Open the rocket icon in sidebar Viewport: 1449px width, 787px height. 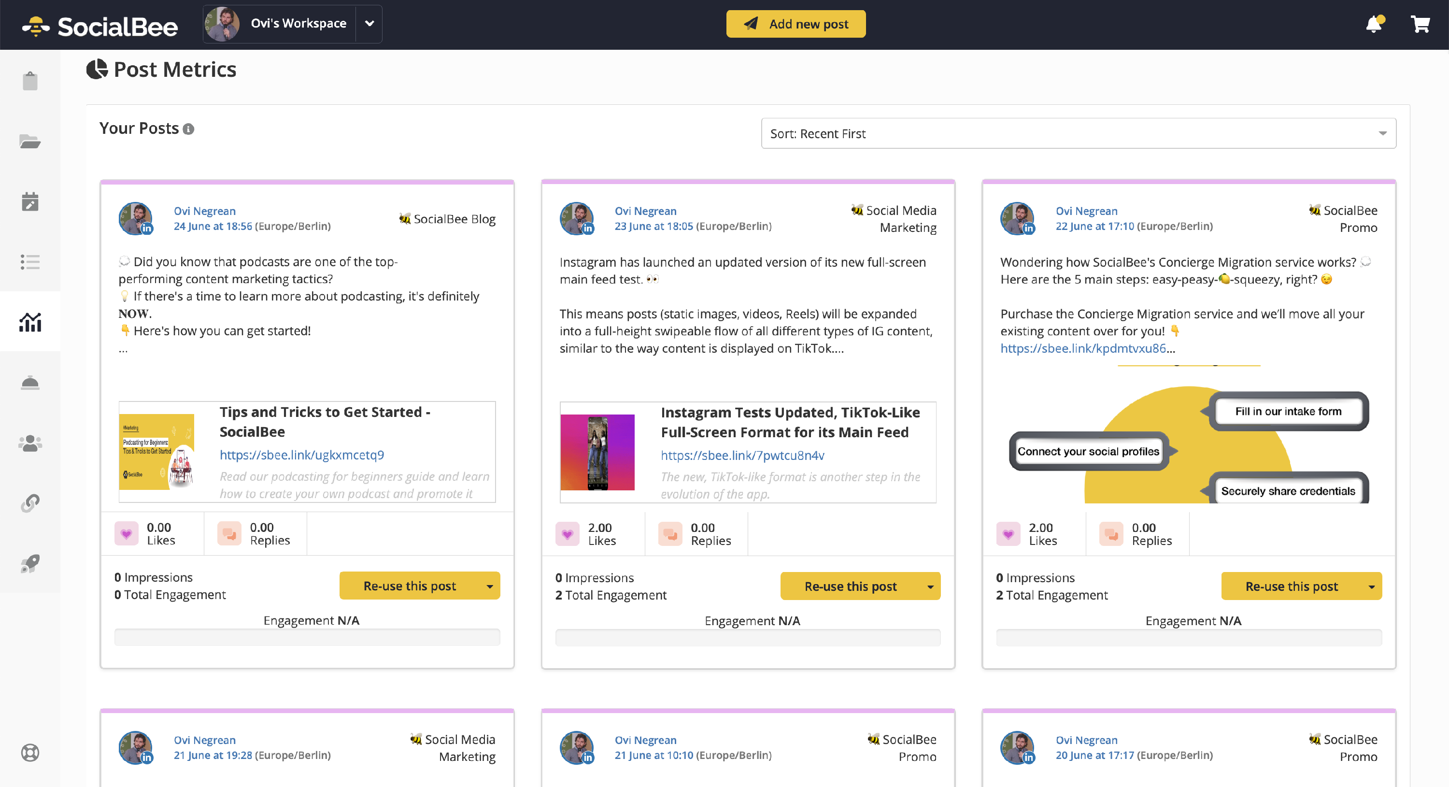[x=30, y=563]
